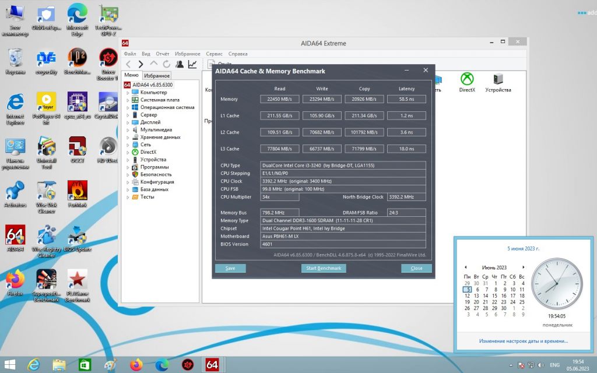The width and height of the screenshot is (597, 373).
Task: Select Мультимедиа in the tree
Action: tap(156, 130)
